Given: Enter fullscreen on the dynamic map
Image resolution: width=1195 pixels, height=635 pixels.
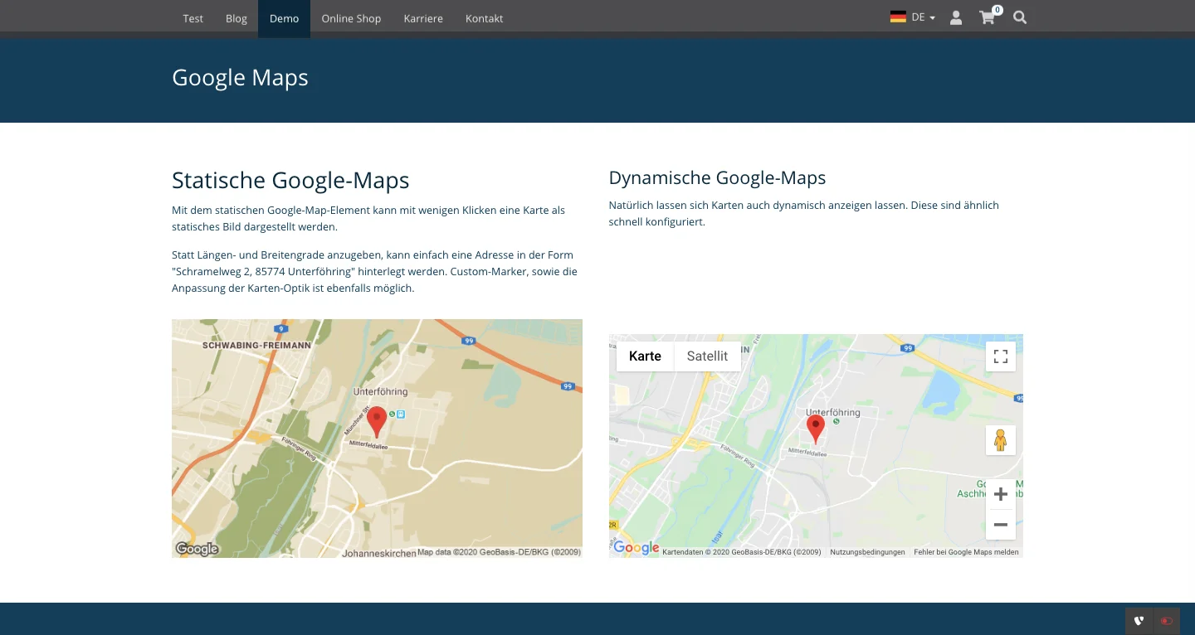Looking at the screenshot, I should (x=1001, y=356).
